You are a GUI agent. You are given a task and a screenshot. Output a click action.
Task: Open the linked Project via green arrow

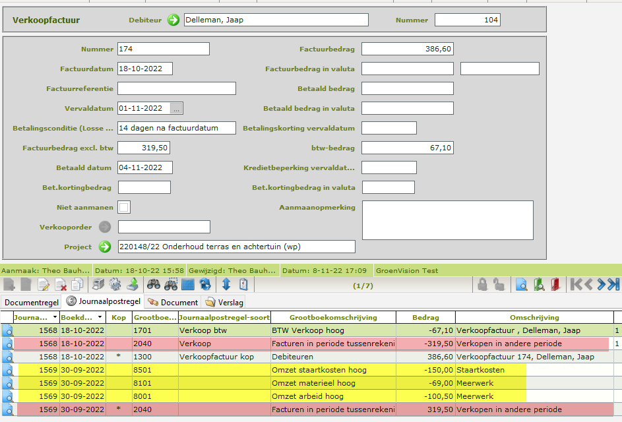coord(105,247)
